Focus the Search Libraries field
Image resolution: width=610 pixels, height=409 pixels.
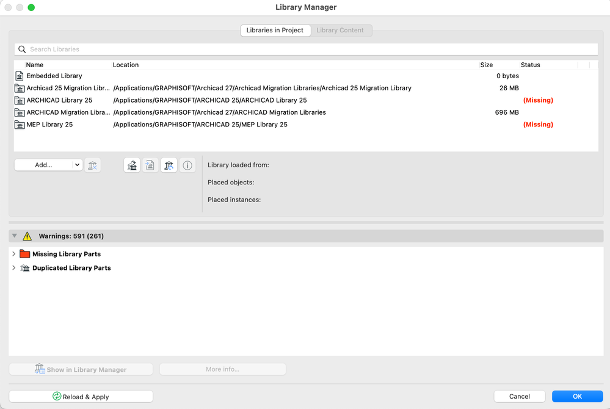[306, 49]
